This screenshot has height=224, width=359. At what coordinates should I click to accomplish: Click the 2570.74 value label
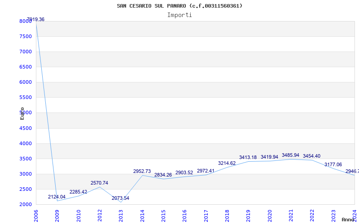pyautogui.click(x=99, y=183)
